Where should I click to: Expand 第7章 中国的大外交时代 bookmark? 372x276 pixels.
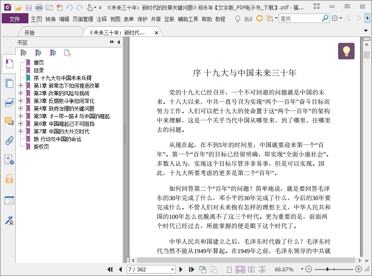pos(21,131)
